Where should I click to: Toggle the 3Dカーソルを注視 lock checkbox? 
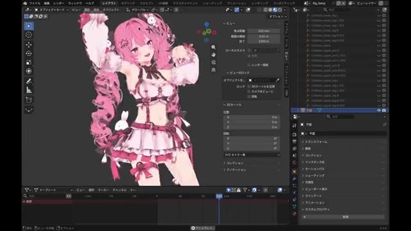click(249, 87)
